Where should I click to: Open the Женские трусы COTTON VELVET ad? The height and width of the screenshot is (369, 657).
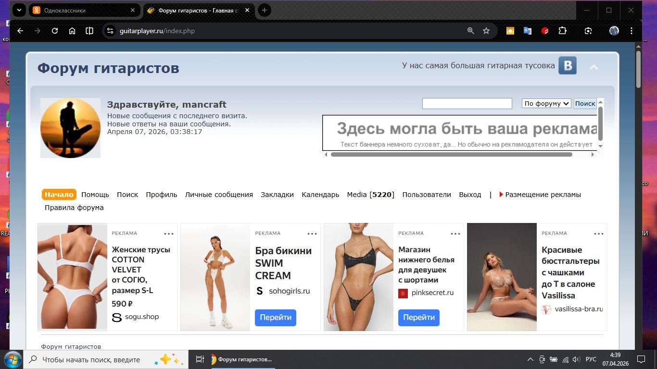click(x=141, y=270)
